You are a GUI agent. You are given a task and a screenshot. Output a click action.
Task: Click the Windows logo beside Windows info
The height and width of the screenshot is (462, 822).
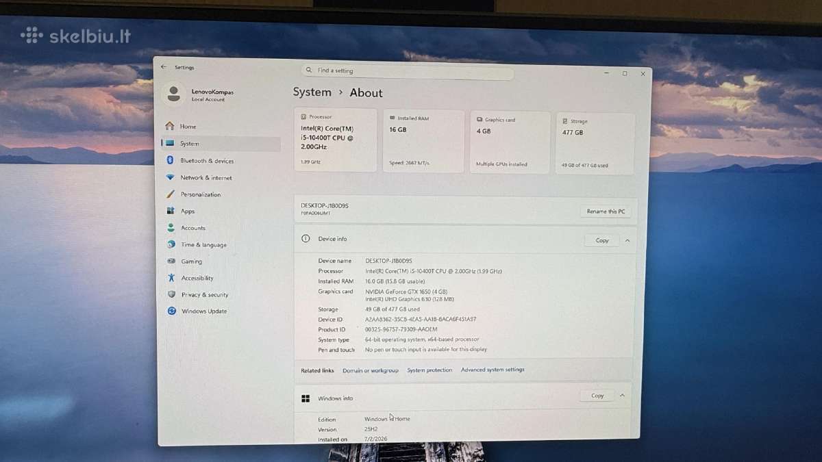tap(306, 398)
